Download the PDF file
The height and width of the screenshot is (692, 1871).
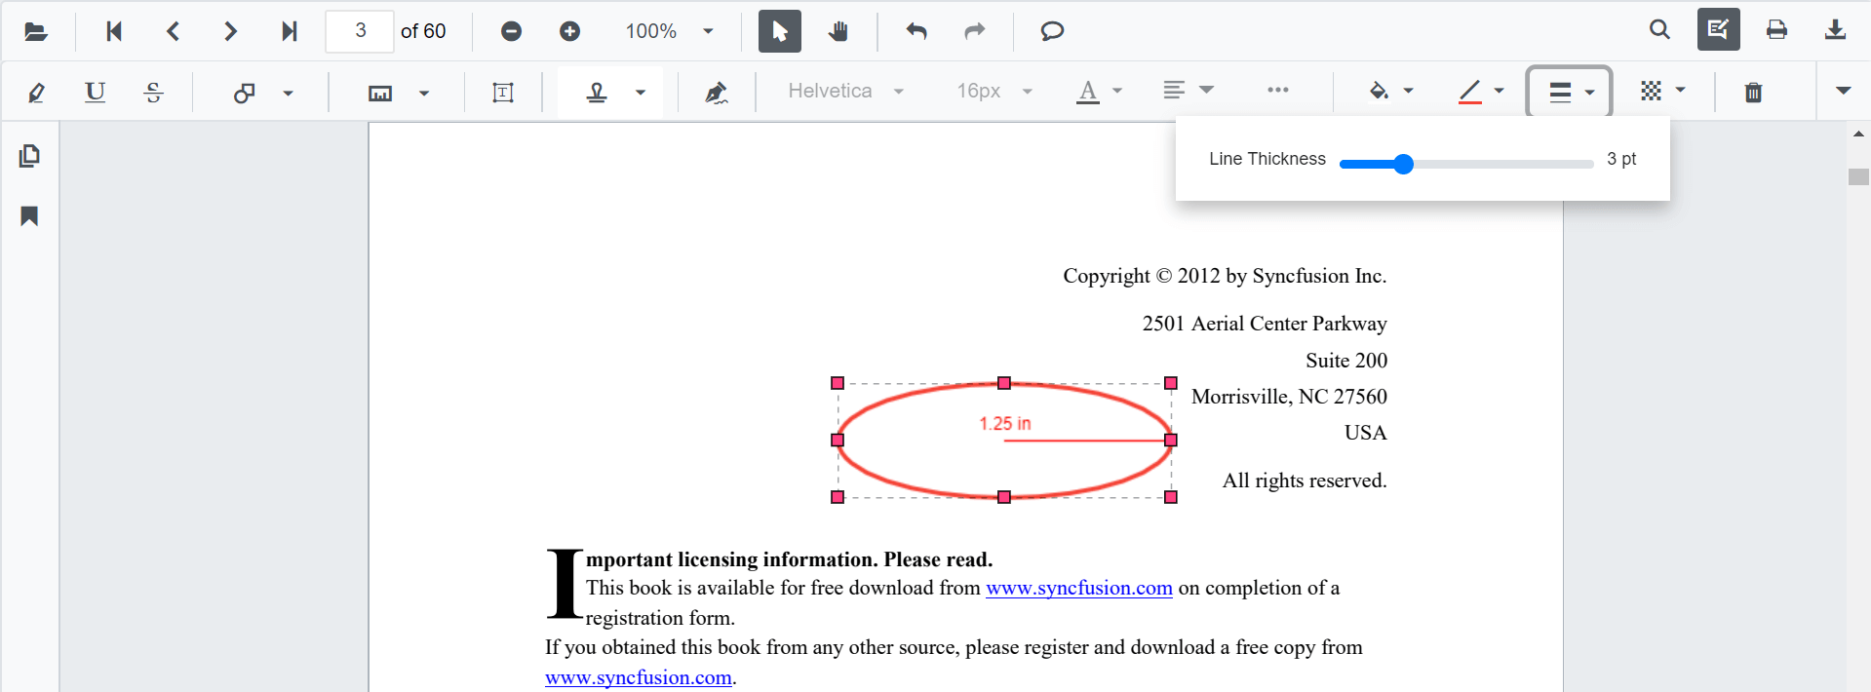[x=1835, y=30]
